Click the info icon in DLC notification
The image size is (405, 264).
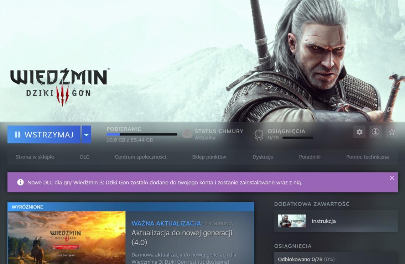pyautogui.click(x=20, y=182)
